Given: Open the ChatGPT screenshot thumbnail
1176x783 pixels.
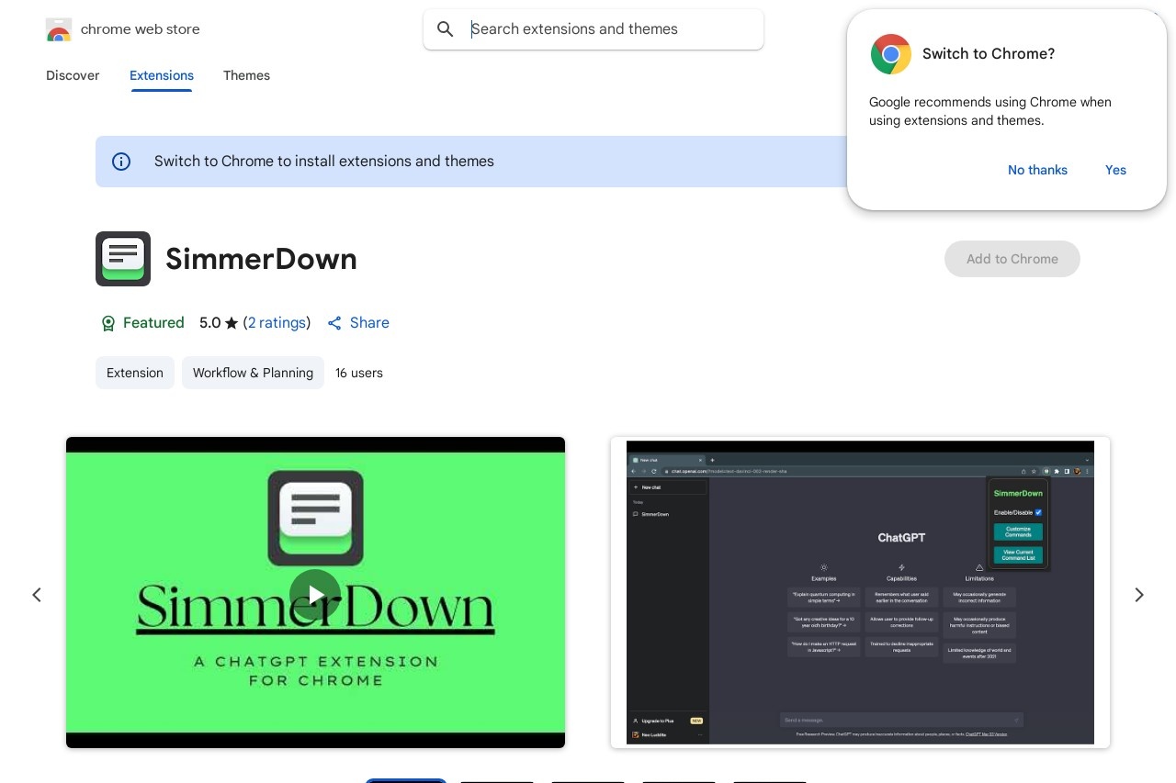Looking at the screenshot, I should click(x=860, y=592).
